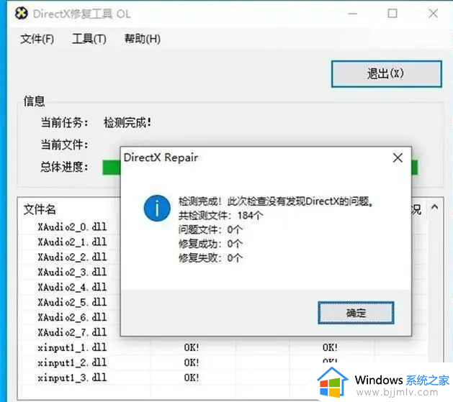Viewport: 453px width, 402px height.
Task: Close the DirectX修复工具 main window
Action: click(433, 13)
